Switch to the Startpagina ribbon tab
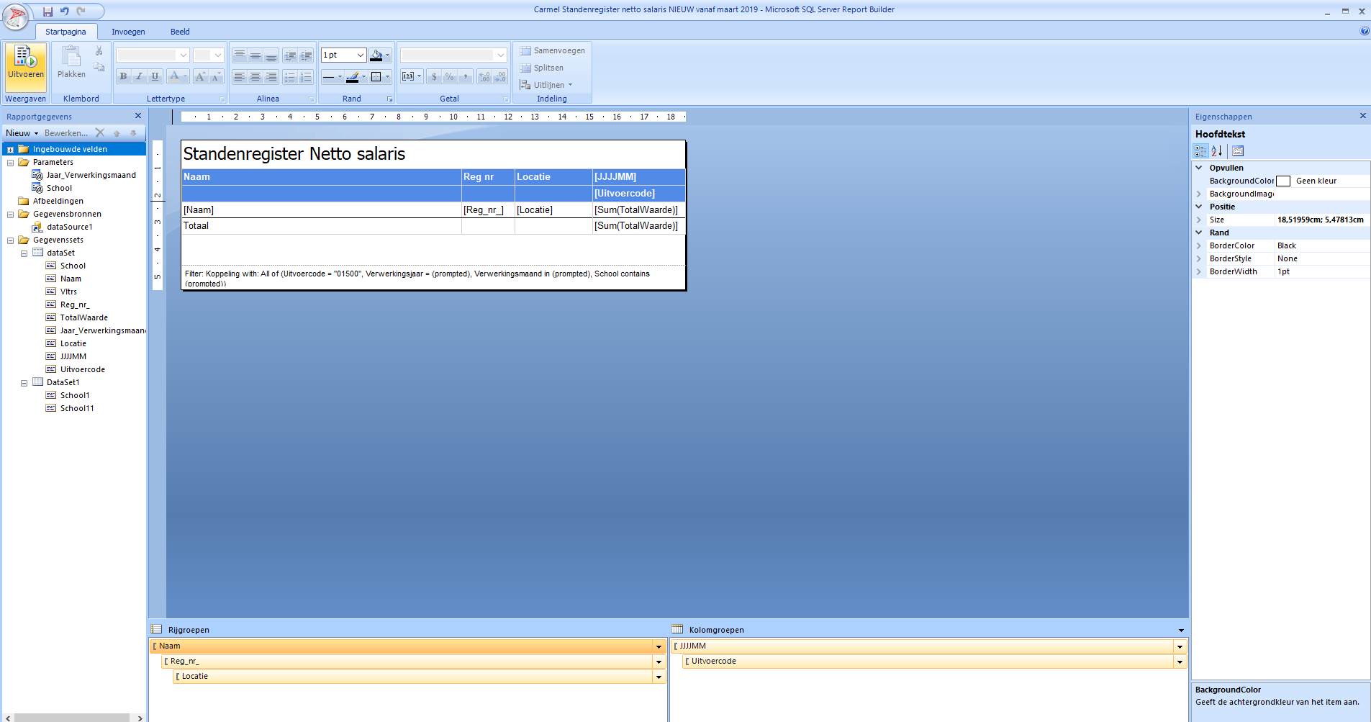 (x=65, y=32)
